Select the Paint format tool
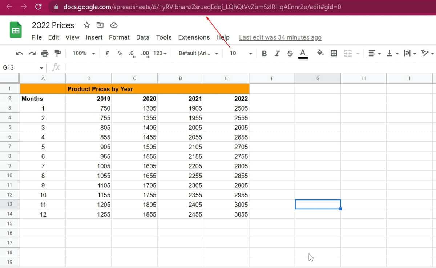Screen dimensions: 436x268 click(x=57, y=53)
